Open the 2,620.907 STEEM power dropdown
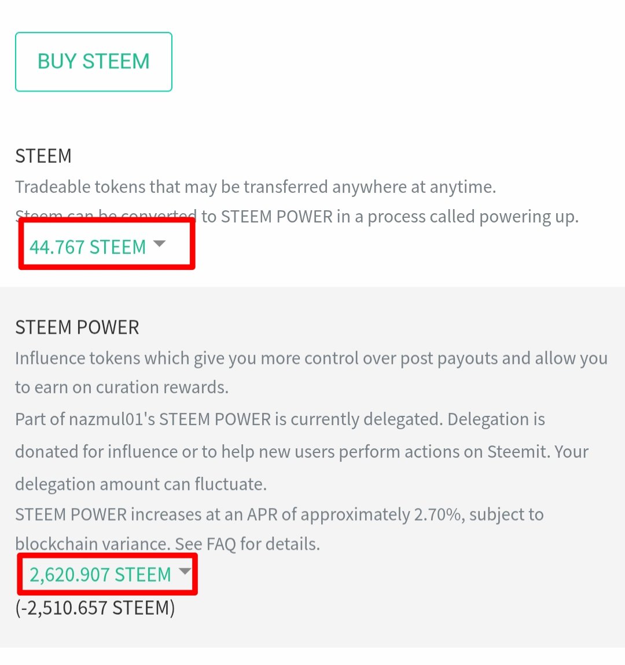This screenshot has width=625, height=665. pos(110,575)
